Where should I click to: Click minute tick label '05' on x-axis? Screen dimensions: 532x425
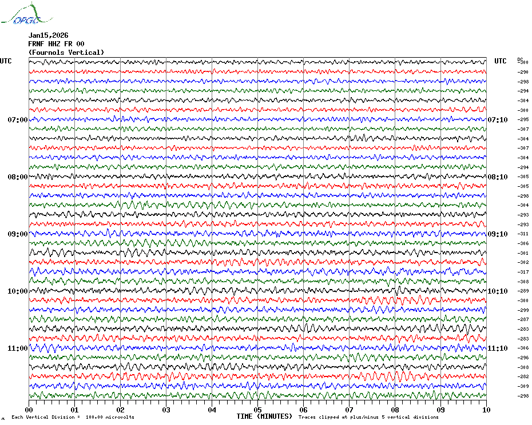(x=257, y=410)
